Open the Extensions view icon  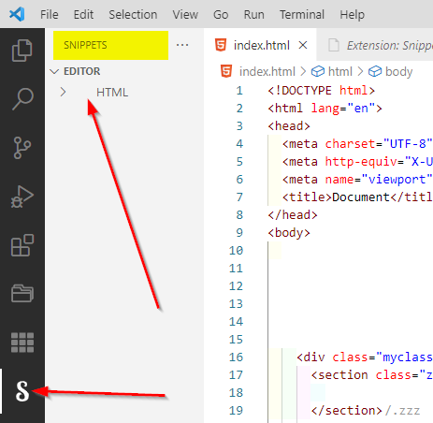22,245
